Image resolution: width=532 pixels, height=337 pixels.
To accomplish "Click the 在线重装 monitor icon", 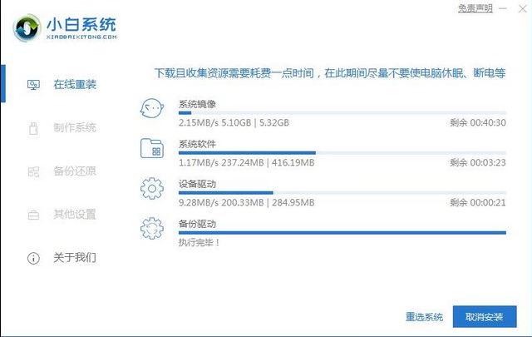I will 33,85.
